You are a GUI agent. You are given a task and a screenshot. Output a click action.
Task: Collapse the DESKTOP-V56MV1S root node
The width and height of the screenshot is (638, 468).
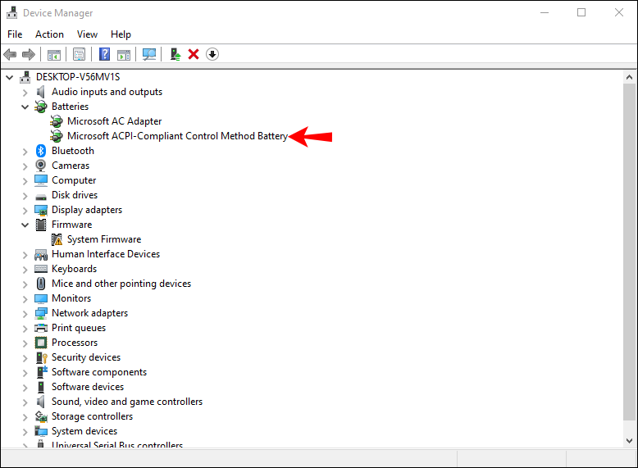9,77
